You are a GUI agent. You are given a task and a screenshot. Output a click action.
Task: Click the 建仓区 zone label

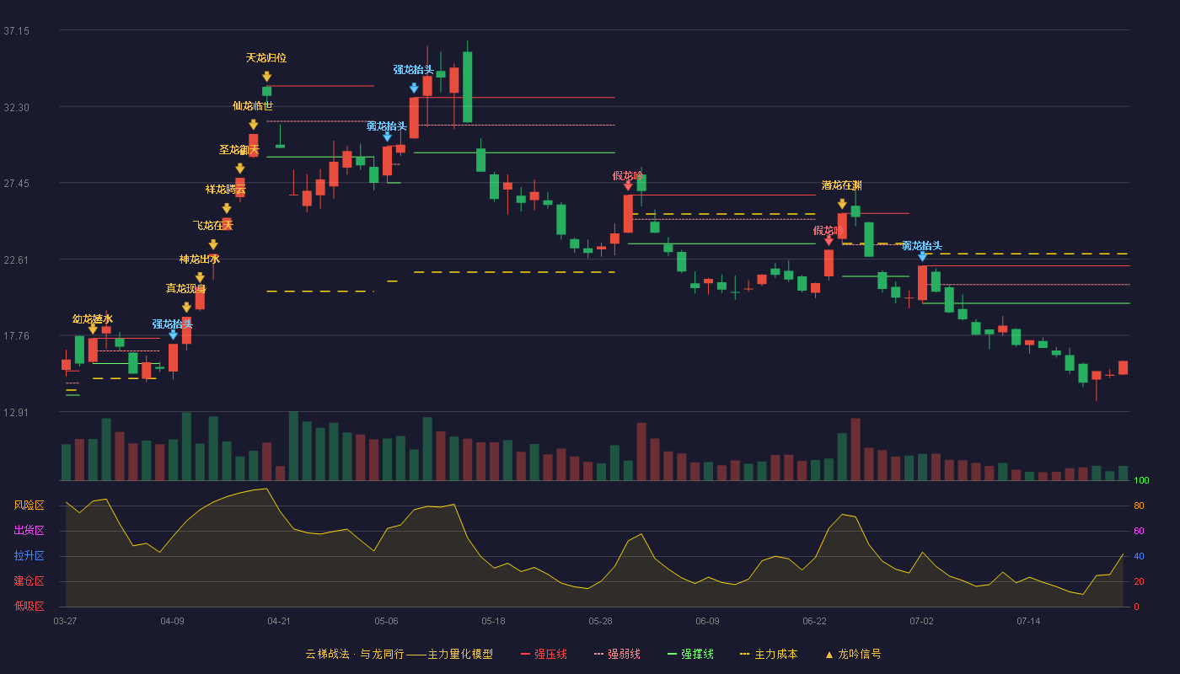(29, 581)
